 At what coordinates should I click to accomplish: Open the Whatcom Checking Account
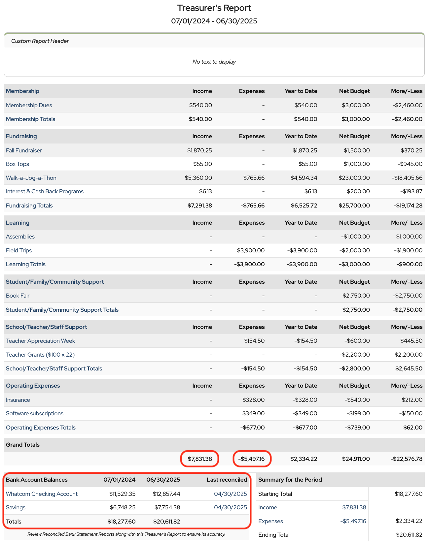[42, 494]
